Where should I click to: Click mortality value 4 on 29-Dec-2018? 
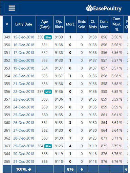click(70, 146)
